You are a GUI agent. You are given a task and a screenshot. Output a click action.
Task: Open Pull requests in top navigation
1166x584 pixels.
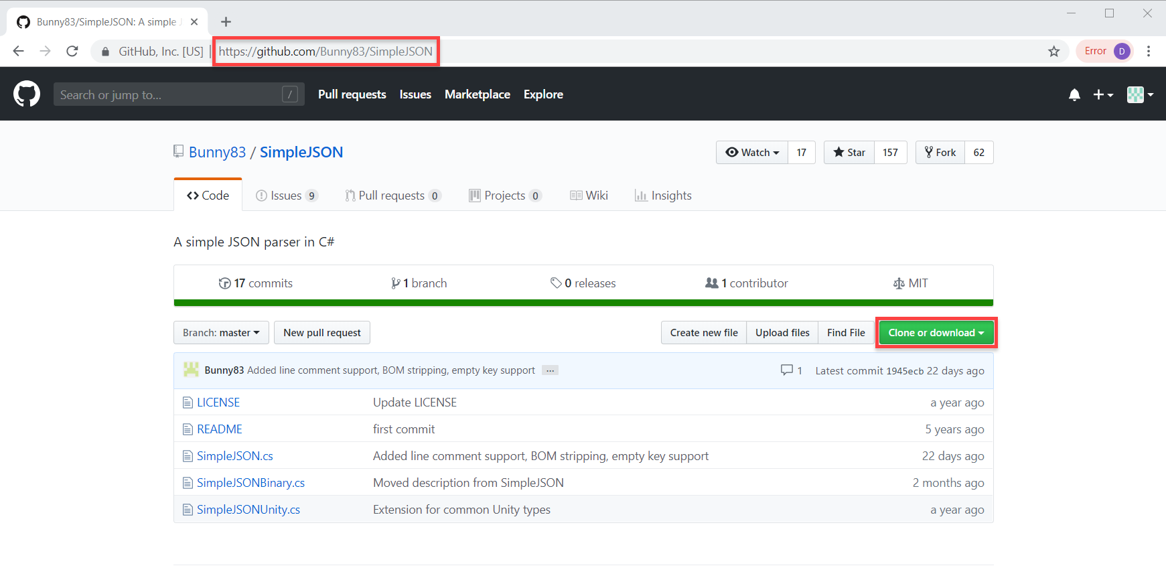click(x=352, y=94)
